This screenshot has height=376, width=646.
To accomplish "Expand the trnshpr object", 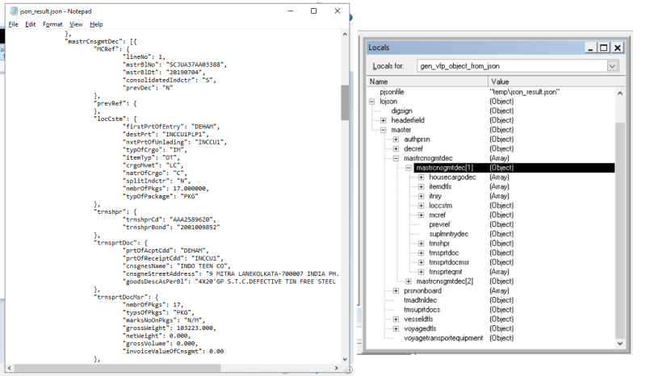I will click(x=421, y=244).
